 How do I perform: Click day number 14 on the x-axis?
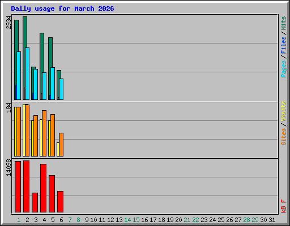[127, 220]
